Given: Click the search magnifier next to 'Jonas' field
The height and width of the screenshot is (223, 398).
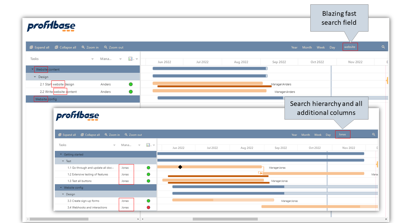Looking at the screenshot, I should [x=374, y=134].
